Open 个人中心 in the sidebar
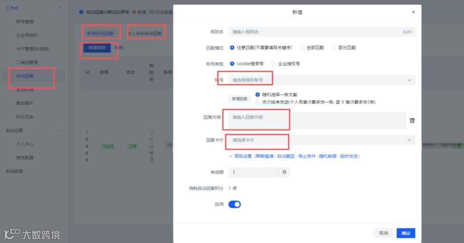Viewport: 464px width, 243px height. pos(25,144)
